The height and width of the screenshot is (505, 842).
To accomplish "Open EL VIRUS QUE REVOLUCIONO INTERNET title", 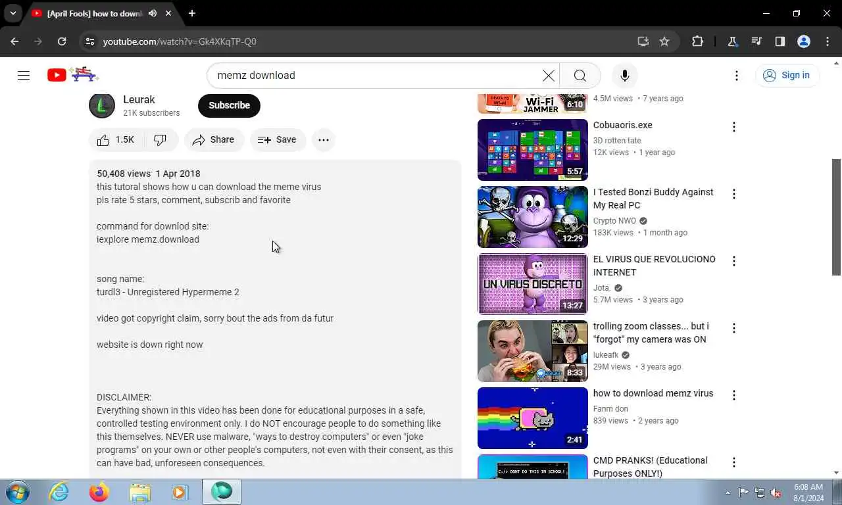I will tap(654, 266).
